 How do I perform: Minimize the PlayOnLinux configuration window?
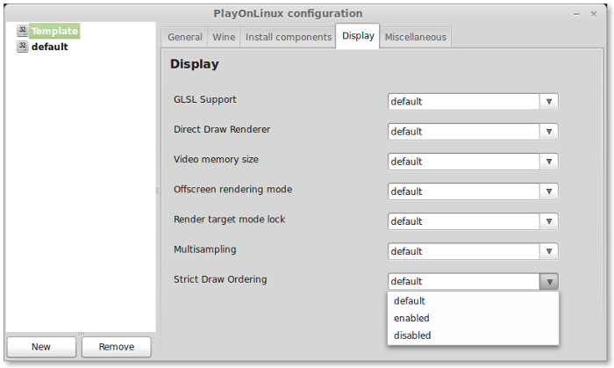[576, 14]
